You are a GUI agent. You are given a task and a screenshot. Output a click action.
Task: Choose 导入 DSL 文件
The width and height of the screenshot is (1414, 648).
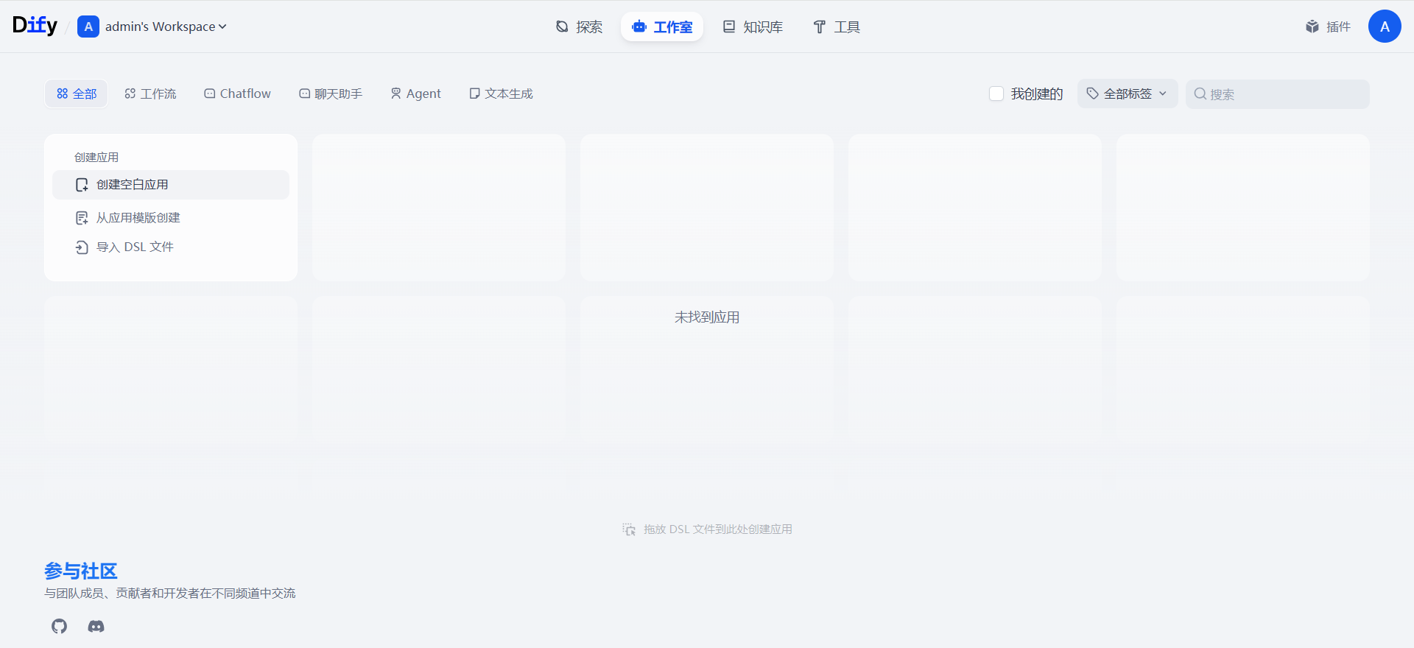point(171,247)
